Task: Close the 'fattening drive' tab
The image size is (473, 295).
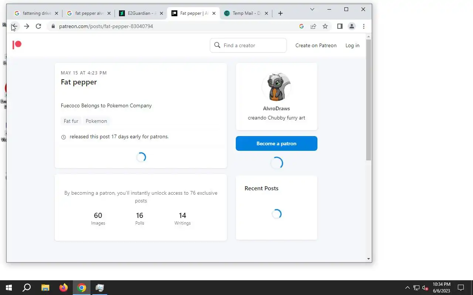Action: (57, 13)
